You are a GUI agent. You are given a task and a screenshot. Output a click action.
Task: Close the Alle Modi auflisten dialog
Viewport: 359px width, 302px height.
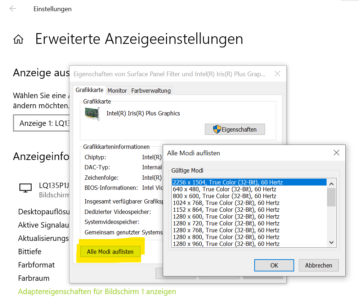point(336,153)
